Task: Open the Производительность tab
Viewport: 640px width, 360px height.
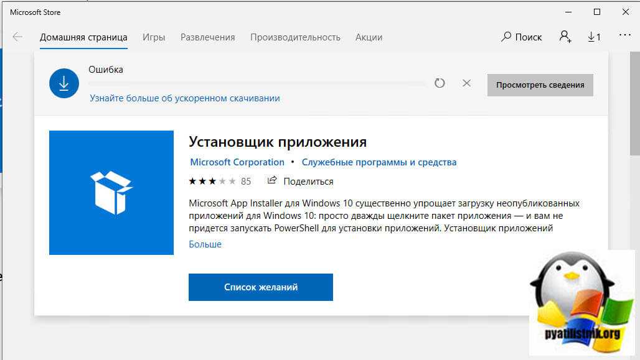Action: click(295, 37)
